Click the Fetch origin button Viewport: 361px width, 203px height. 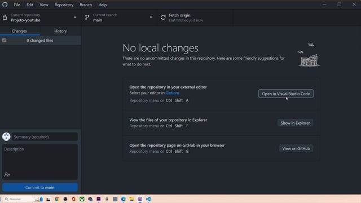[196, 17]
